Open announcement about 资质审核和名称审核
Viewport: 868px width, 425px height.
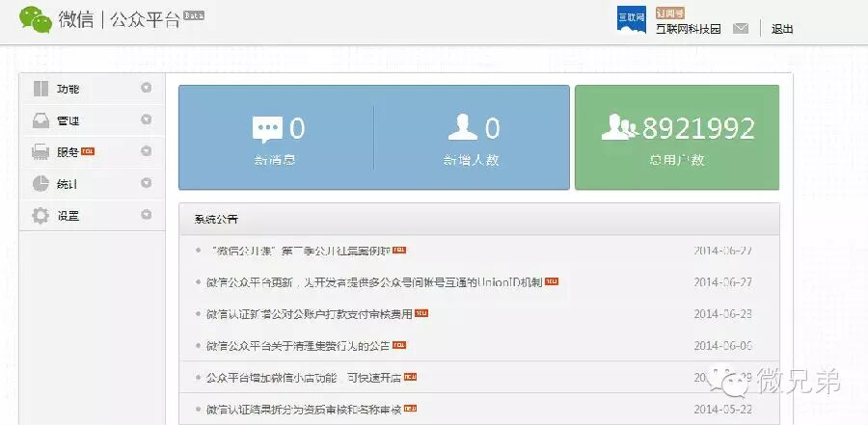[x=304, y=410]
